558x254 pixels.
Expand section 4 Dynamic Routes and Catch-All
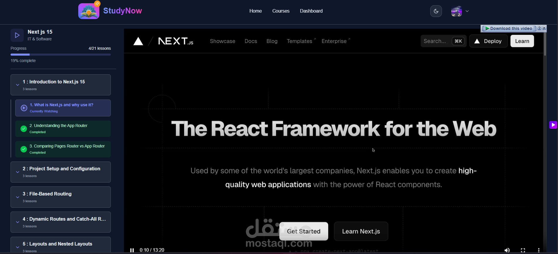click(x=61, y=222)
